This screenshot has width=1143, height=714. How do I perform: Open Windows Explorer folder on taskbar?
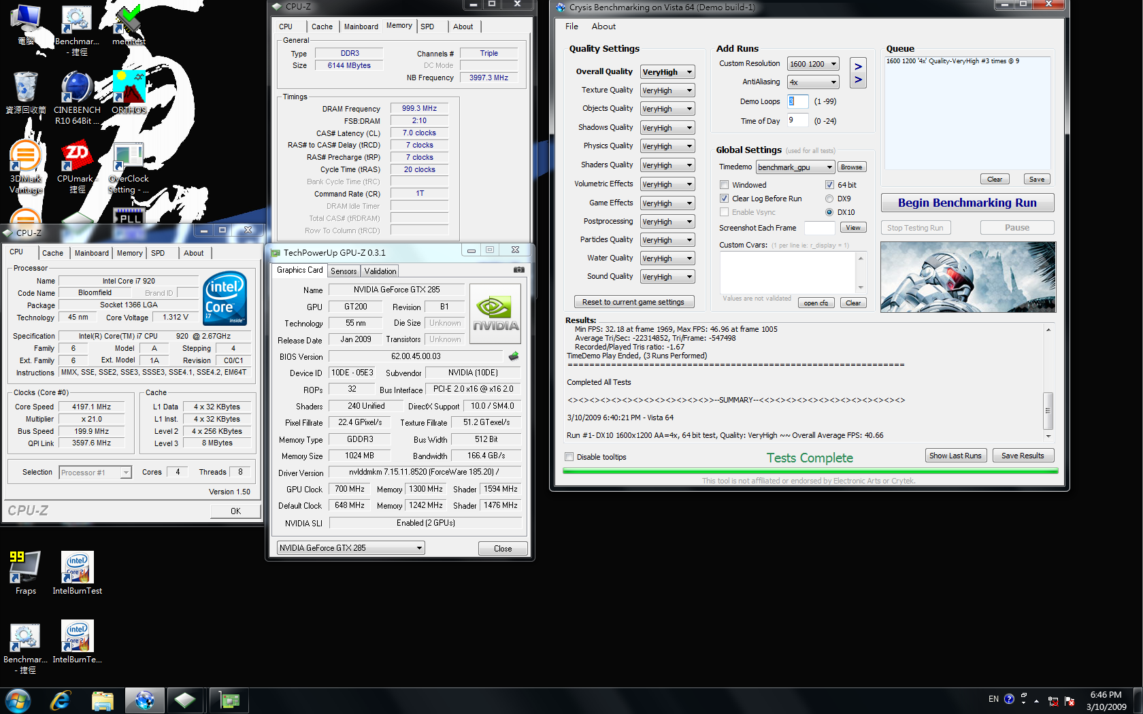point(102,700)
